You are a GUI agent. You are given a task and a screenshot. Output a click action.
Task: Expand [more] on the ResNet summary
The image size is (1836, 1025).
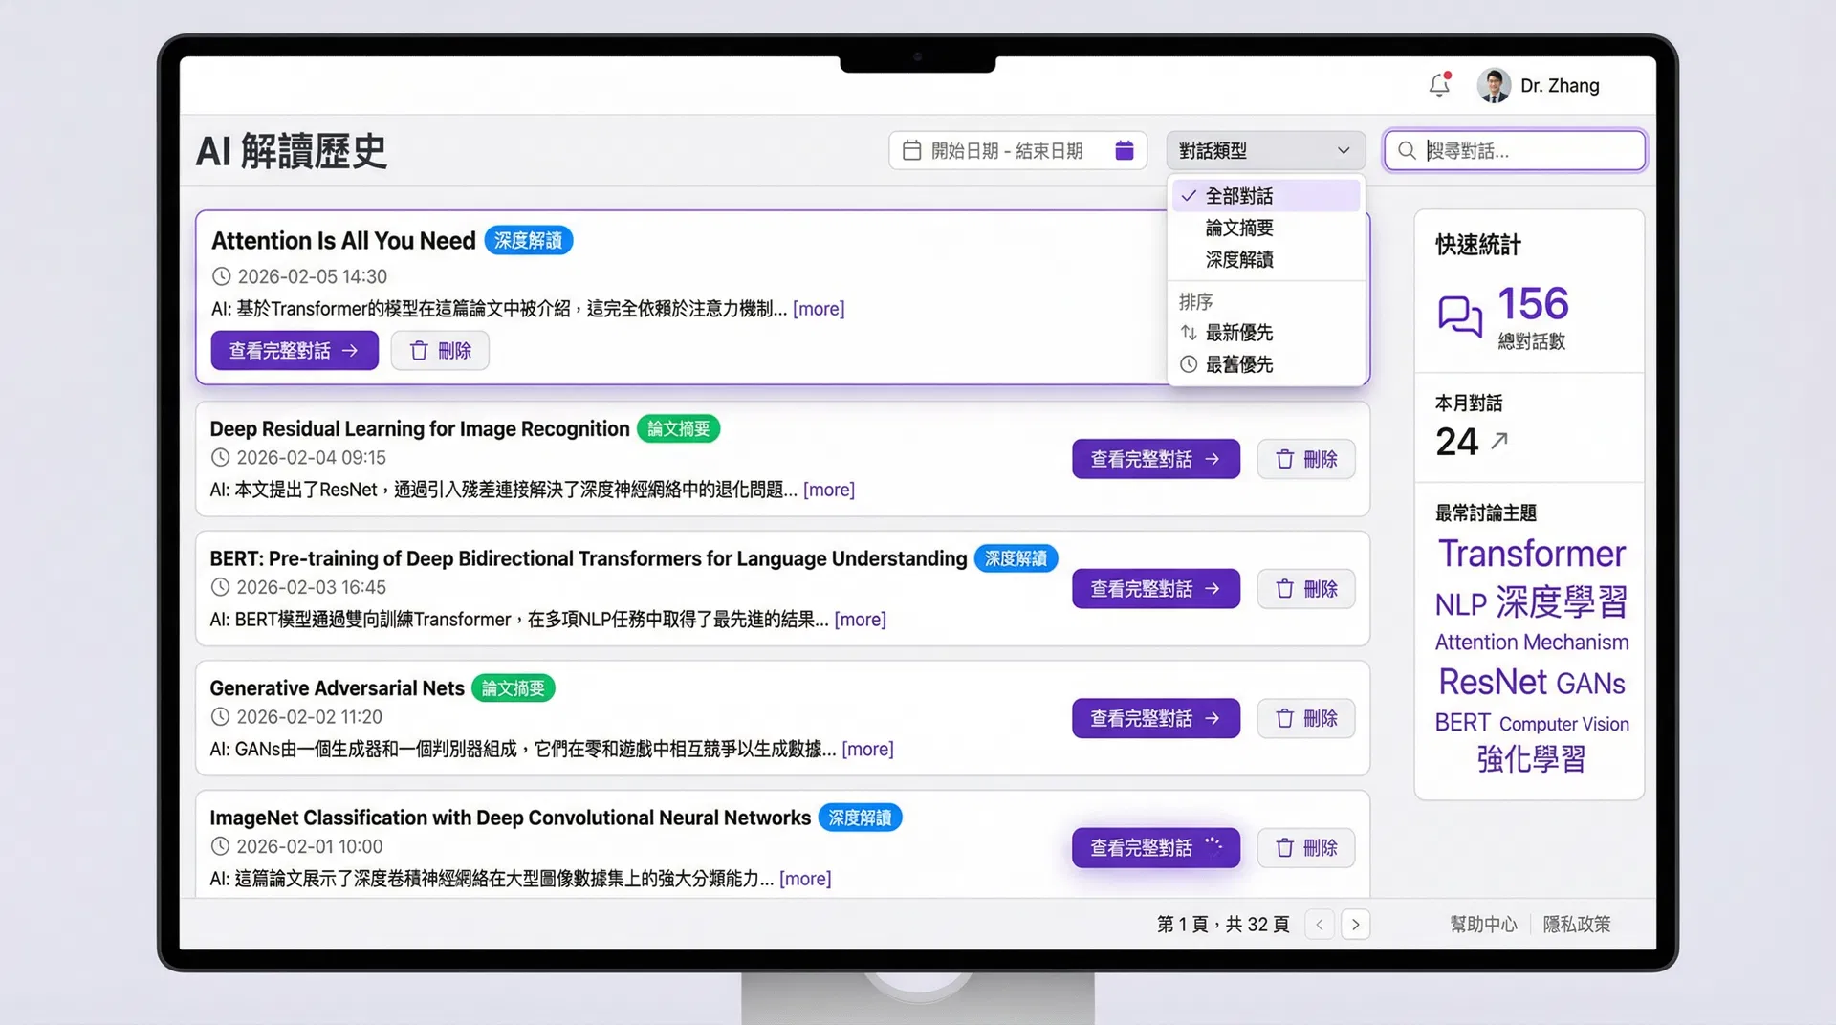828,489
